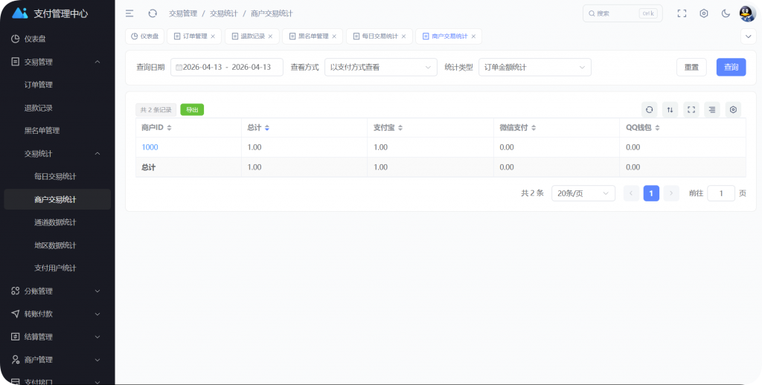This screenshot has height=385, width=762.
Task: Open 黑名单管理 in the sidebar
Action: (57, 131)
